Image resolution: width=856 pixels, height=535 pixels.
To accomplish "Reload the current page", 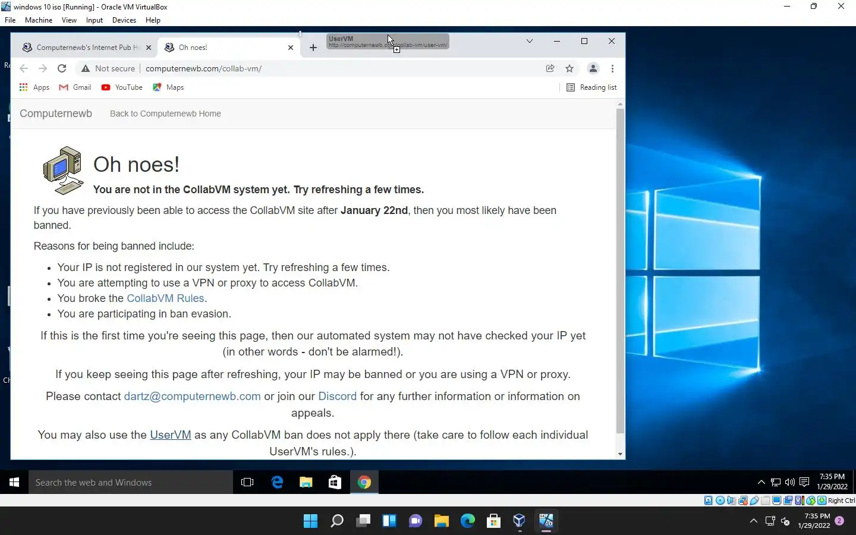I will [62, 68].
